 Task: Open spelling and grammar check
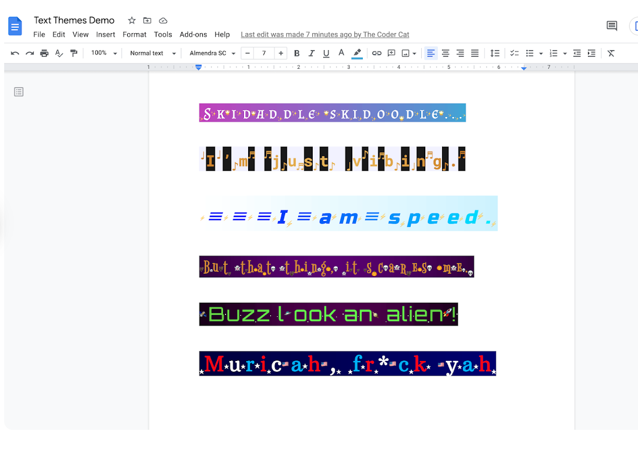click(x=59, y=53)
